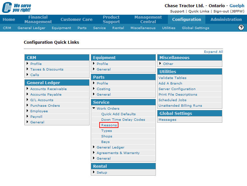Expand Payroll arrow
Image resolution: width=247 pixels, height=186 pixels.
click(27, 116)
